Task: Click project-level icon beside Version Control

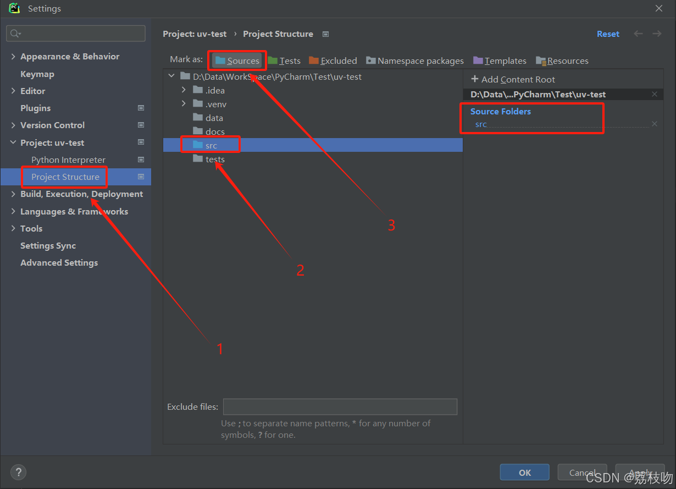Action: (141, 125)
